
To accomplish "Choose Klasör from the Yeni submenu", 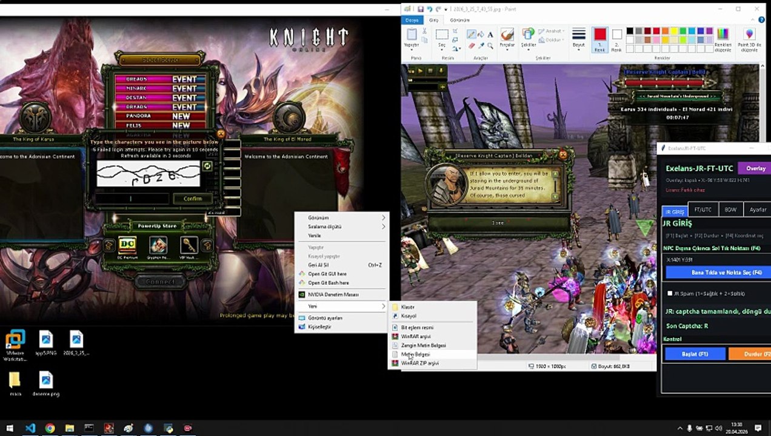I will [x=432, y=307].
